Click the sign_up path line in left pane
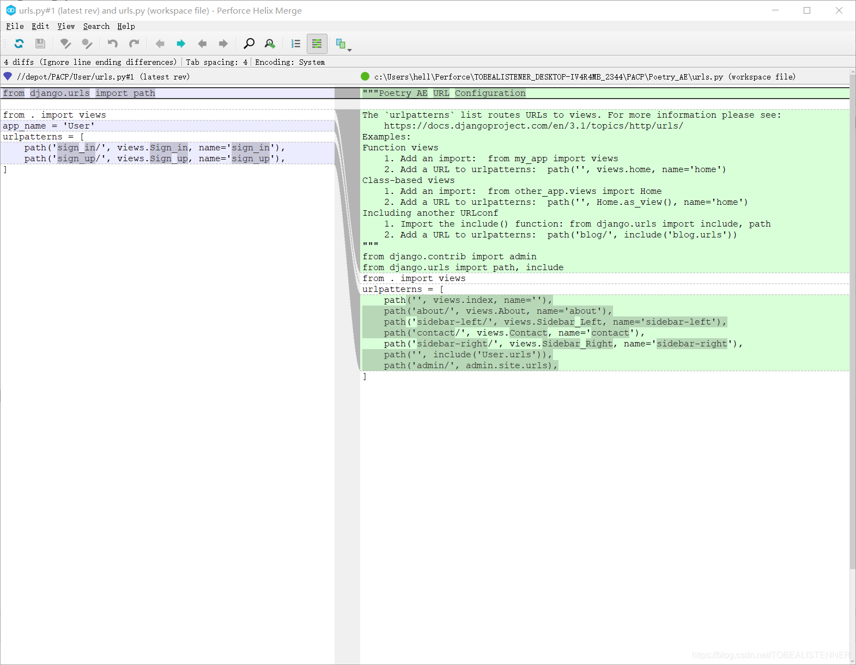 (x=155, y=158)
